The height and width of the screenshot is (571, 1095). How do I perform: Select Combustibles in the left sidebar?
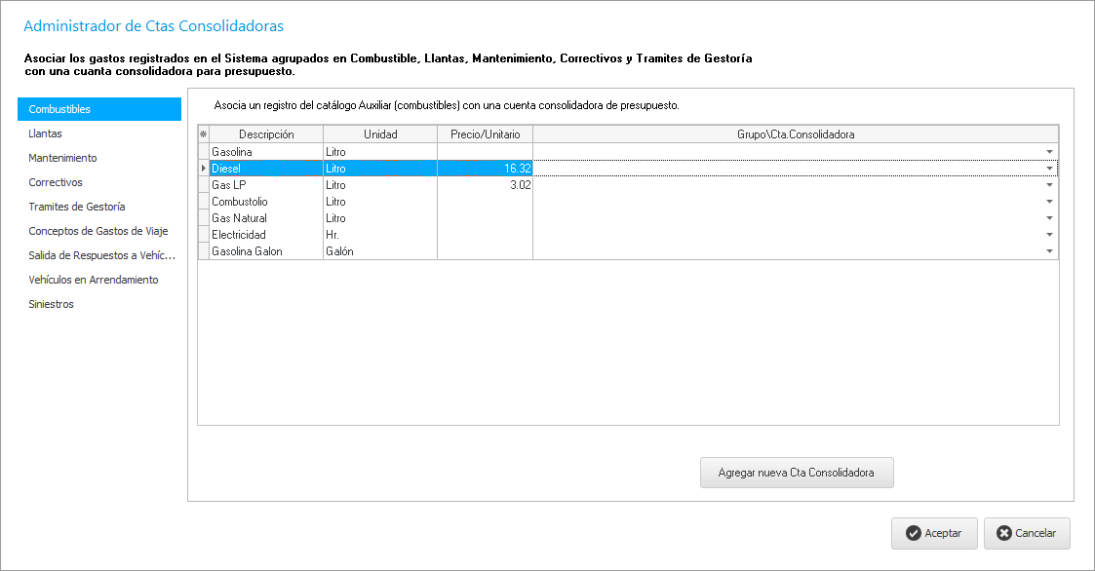(x=99, y=109)
